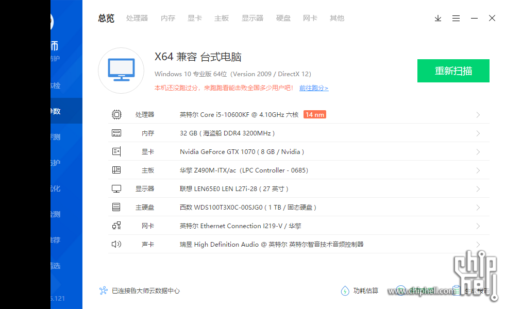This screenshot has width=505, height=309.
Task: Switch to the 内存 tab
Action: 168,19
